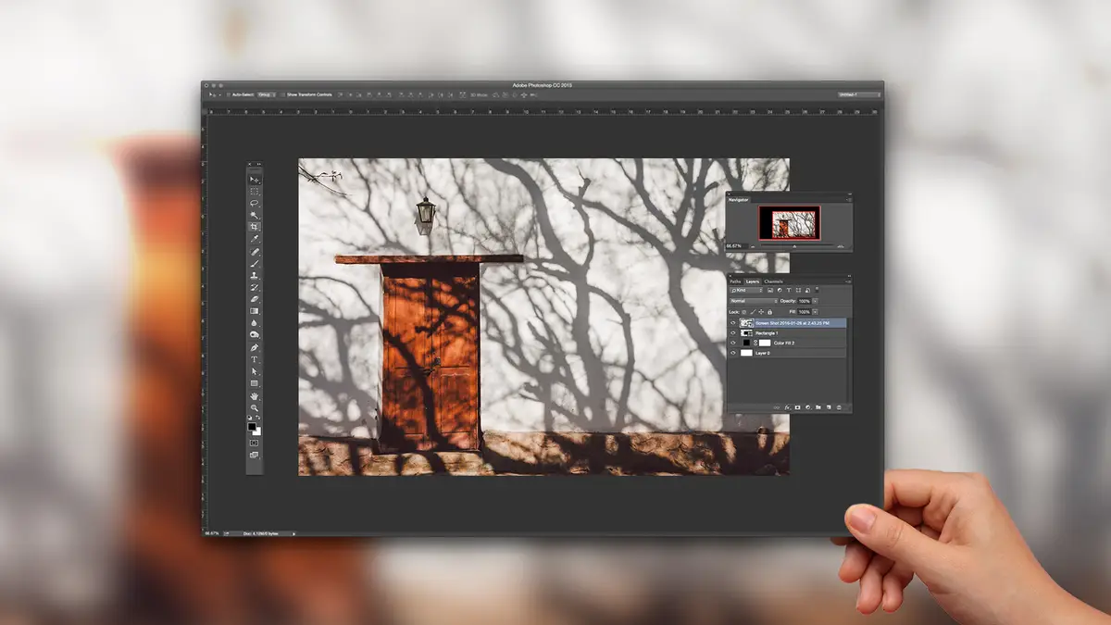Select the Crop tool
1111x625 pixels.
click(252, 226)
